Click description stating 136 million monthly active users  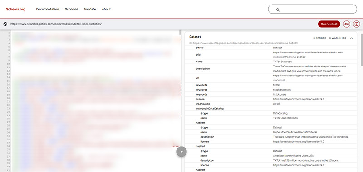click(x=306, y=160)
